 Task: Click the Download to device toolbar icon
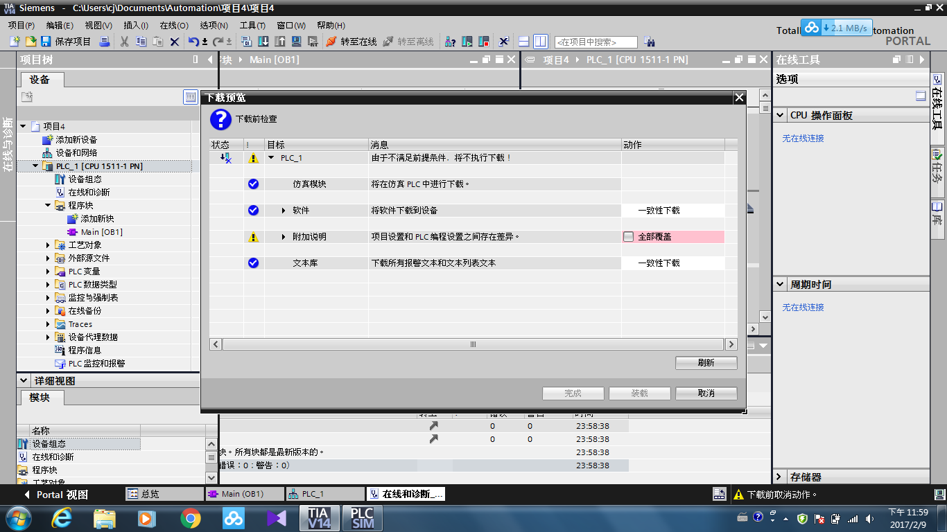pos(263,42)
